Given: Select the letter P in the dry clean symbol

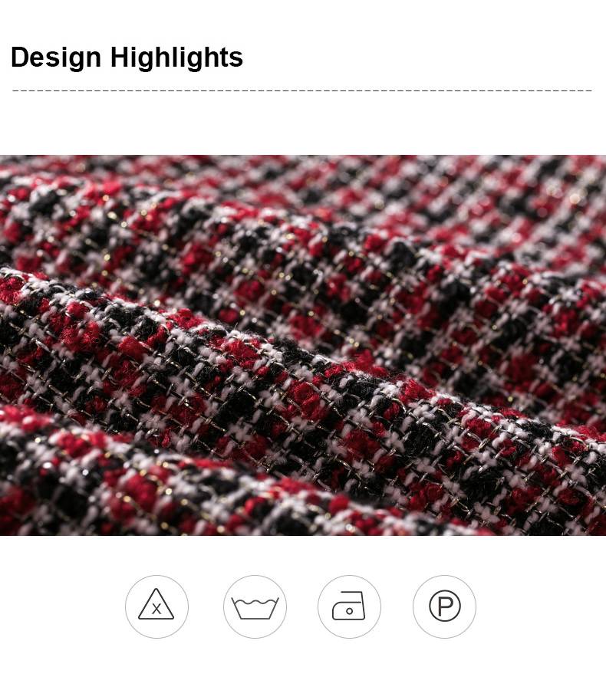Looking at the screenshot, I should [446, 606].
